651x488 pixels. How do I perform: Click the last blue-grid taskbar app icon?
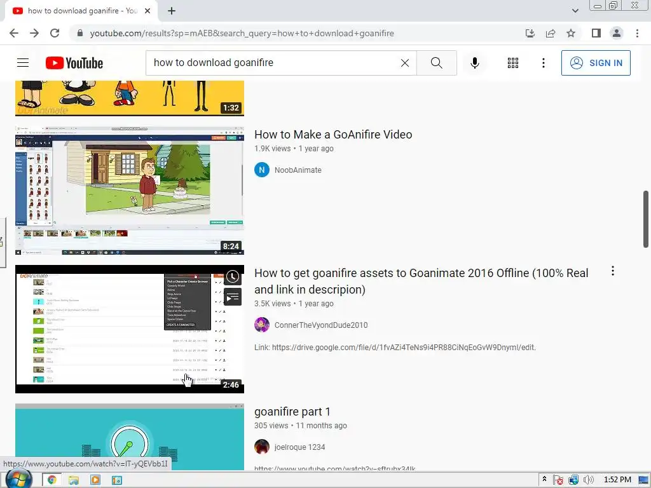click(117, 480)
